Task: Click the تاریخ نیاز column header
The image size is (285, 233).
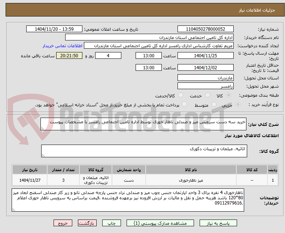Action: pyautogui.click(x=30, y=170)
